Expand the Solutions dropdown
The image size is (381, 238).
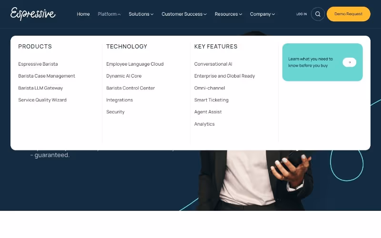[141, 14]
